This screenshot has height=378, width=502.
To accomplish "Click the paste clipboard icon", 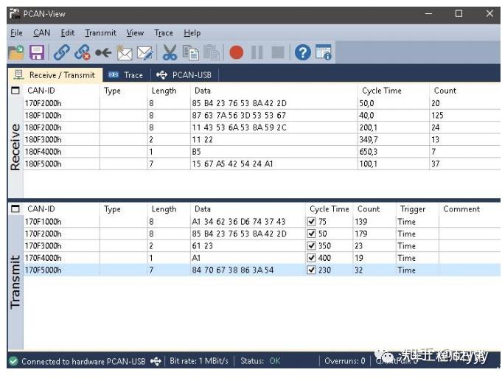I will coord(212,52).
